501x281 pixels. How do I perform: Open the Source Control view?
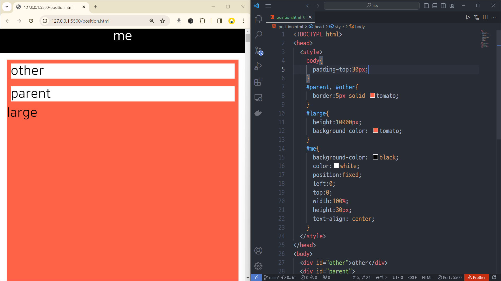click(259, 50)
